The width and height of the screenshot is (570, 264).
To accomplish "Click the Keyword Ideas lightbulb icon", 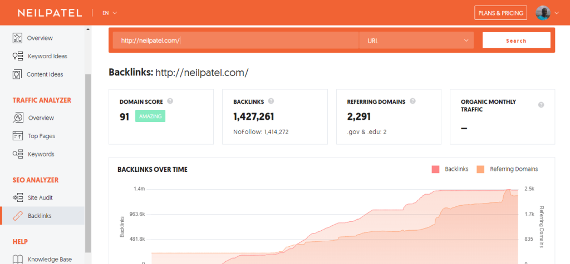I will coord(18,56).
